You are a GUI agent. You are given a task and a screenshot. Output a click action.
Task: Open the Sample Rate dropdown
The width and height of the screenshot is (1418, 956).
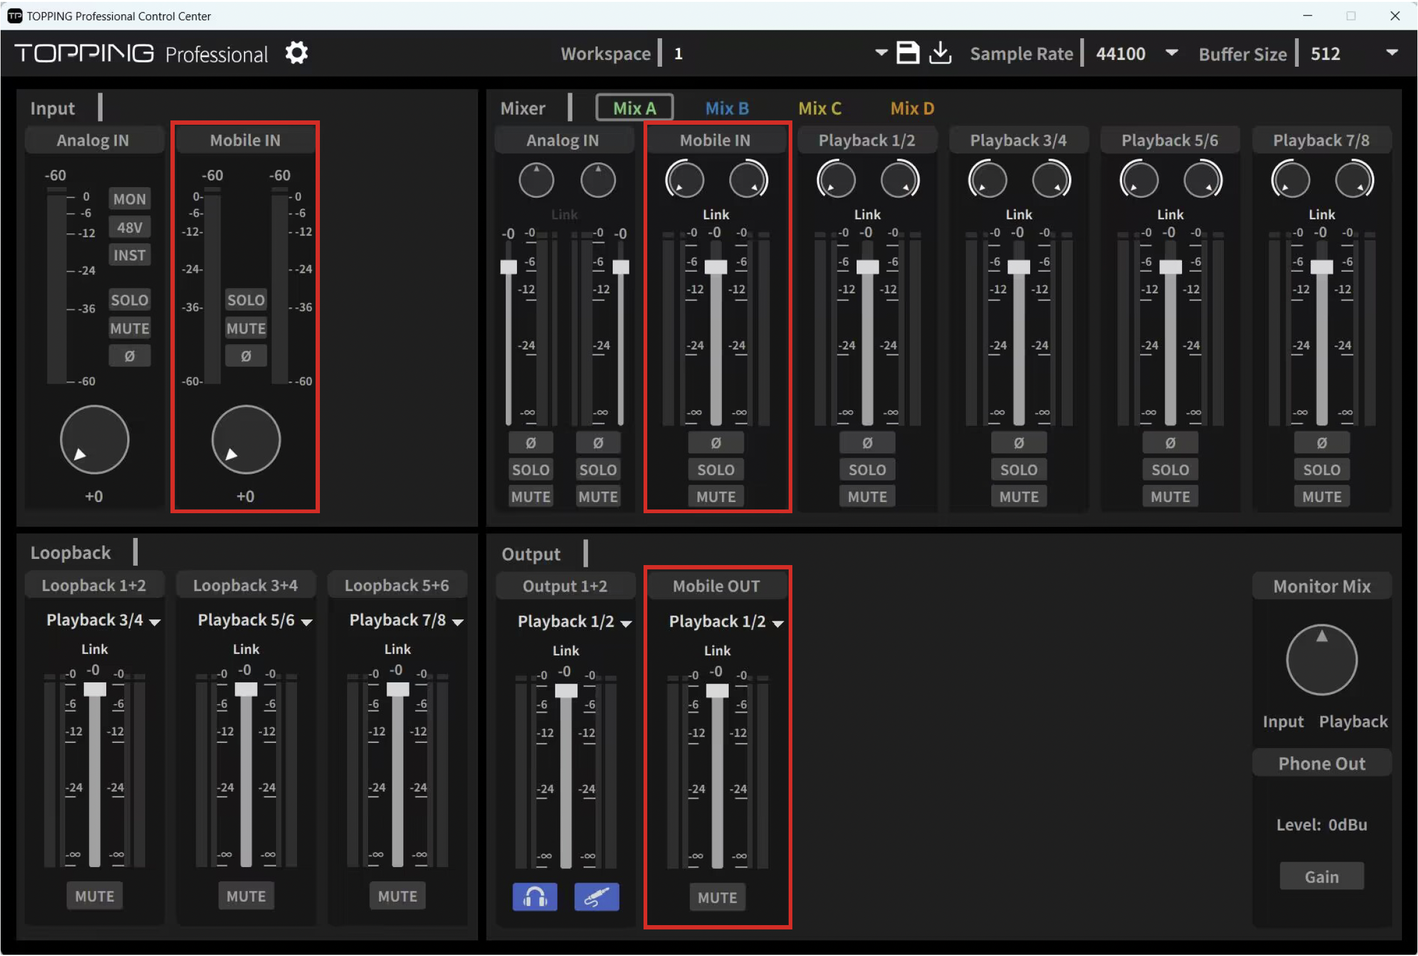pyautogui.click(x=1171, y=53)
